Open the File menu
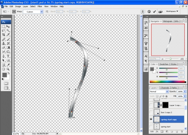 [6, 7]
